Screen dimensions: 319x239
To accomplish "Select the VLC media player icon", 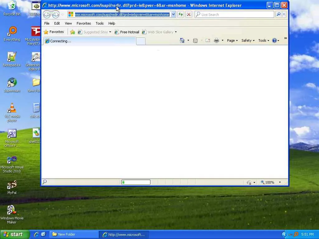I will coord(12,112).
